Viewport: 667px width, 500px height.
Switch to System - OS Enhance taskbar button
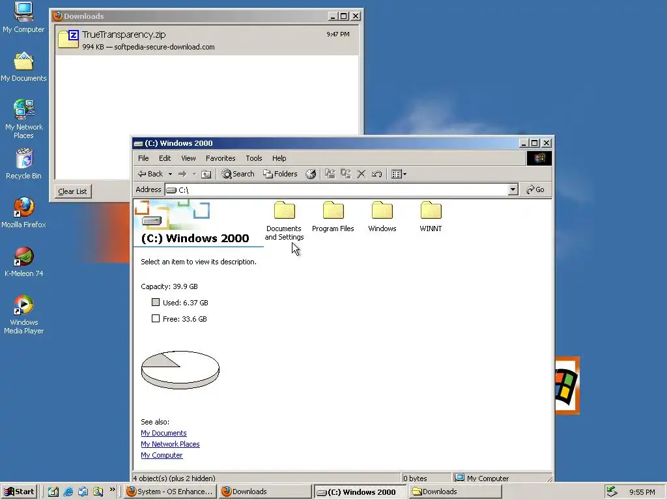170,492
